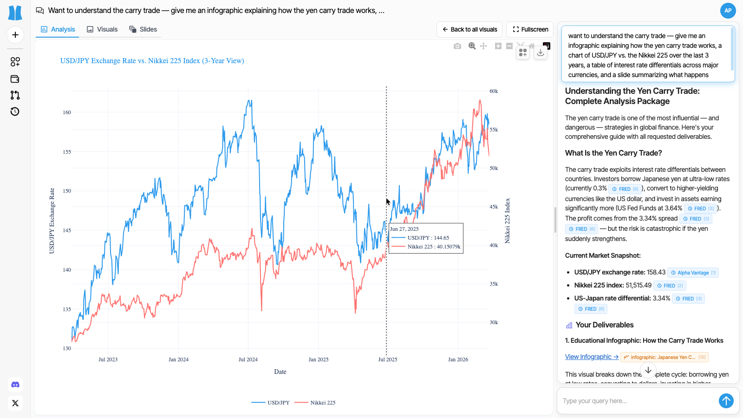Download the chart as a PNG image
The image size is (743, 418).
point(457,46)
